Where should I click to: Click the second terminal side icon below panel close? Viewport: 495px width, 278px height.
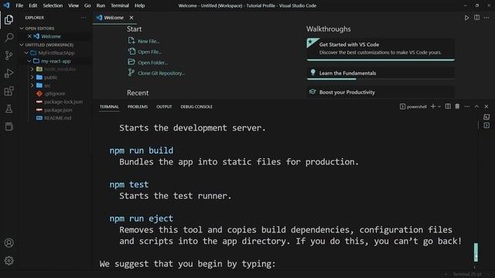(486, 125)
